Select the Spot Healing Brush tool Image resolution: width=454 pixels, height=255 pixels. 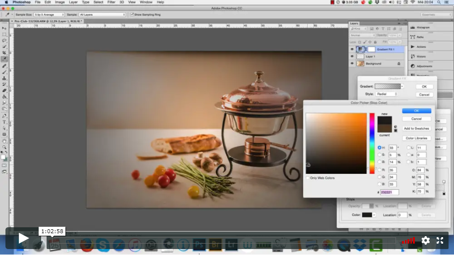[x=4, y=66]
